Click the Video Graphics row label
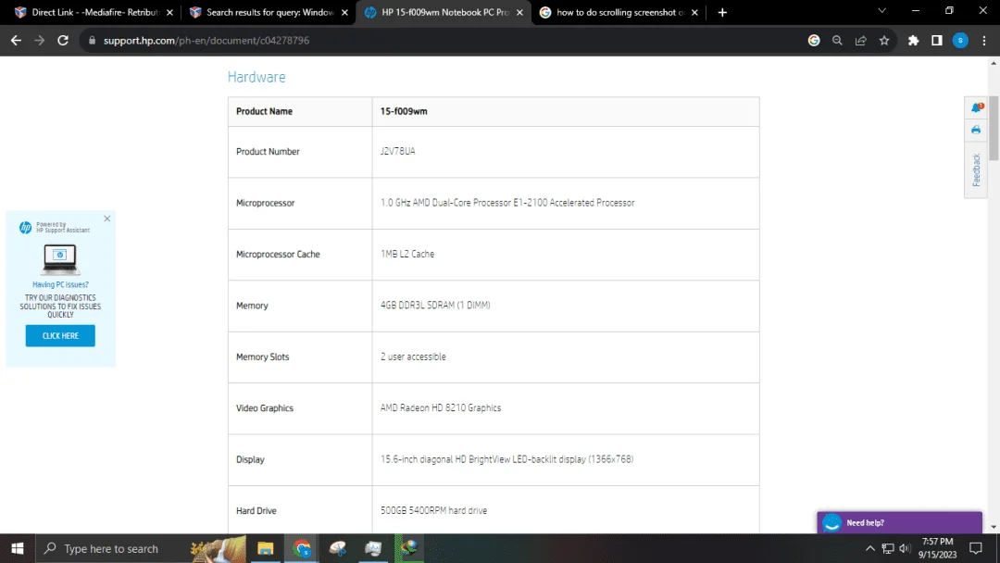The image size is (1000, 563). click(x=265, y=408)
